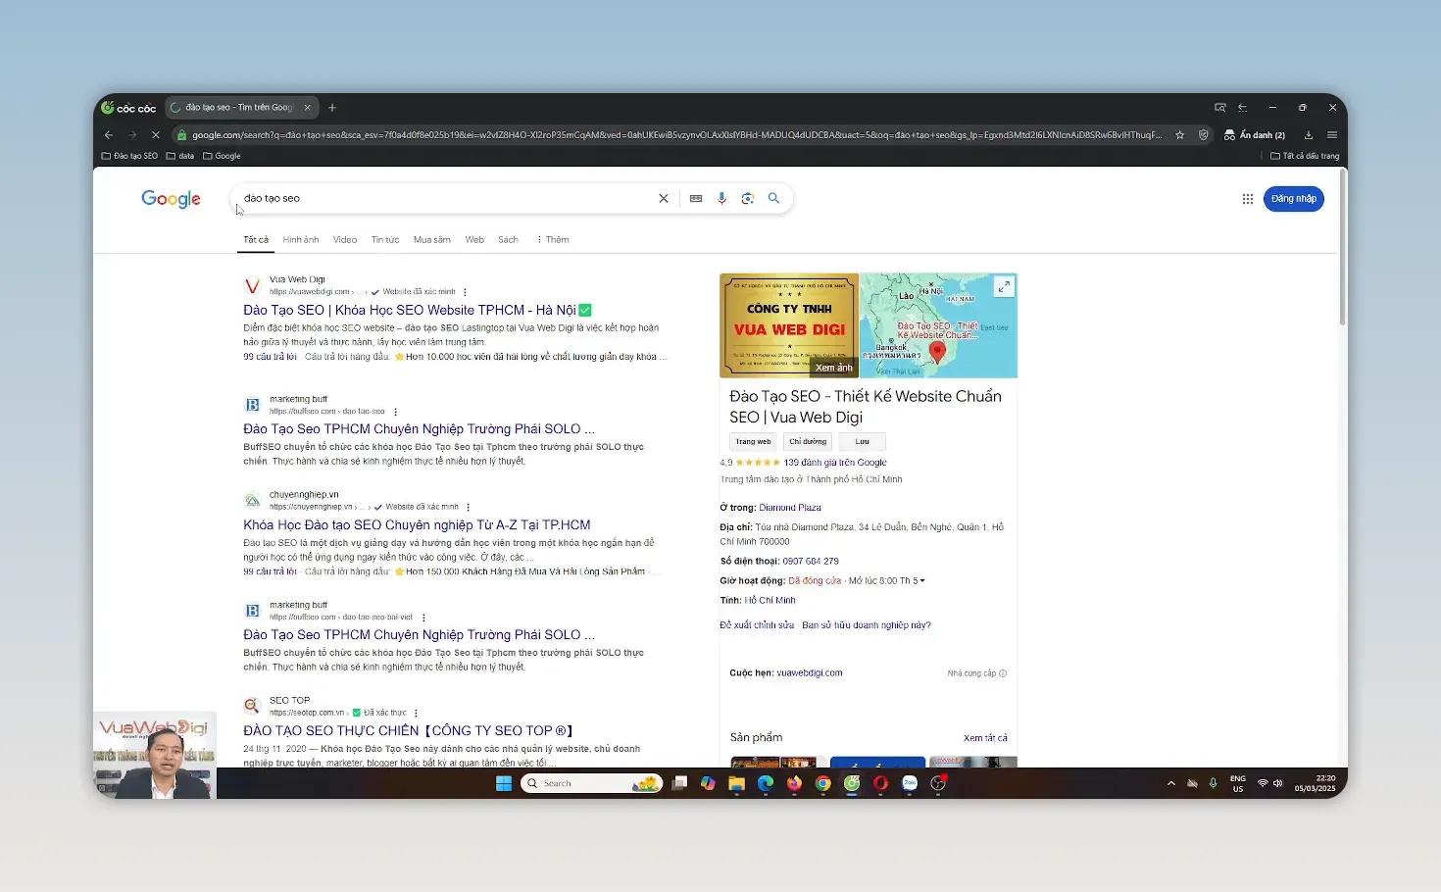This screenshot has width=1441, height=892.
Task: Submit search using the magnifier icon
Action: point(773,198)
